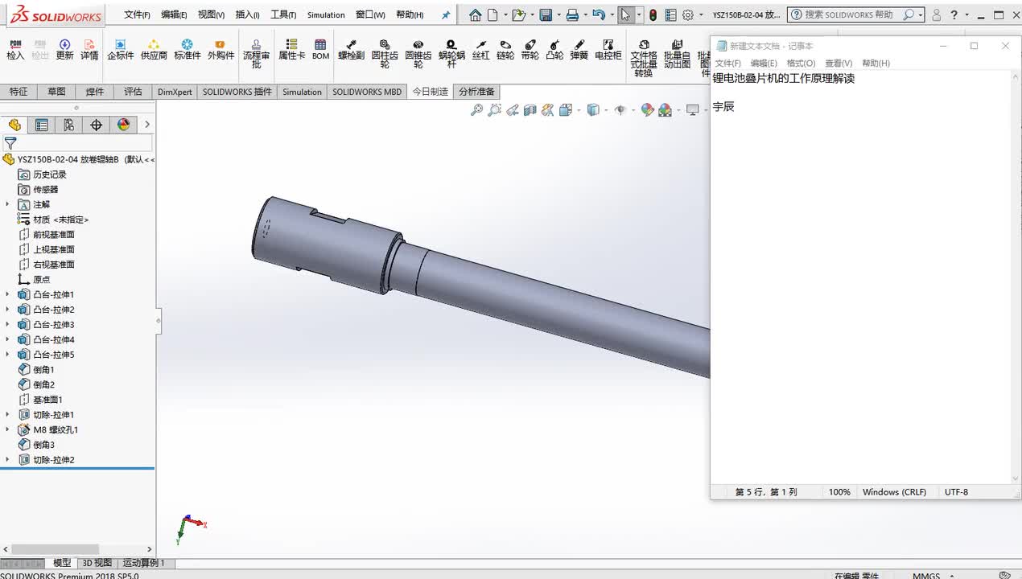Click the 凸轮 cam tool
The width and height of the screenshot is (1022, 579).
554,50
